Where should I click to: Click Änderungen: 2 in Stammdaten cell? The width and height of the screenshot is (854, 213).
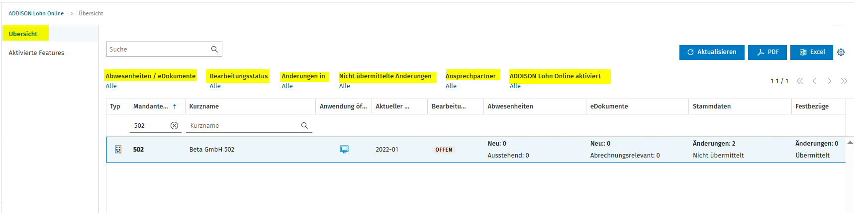714,144
